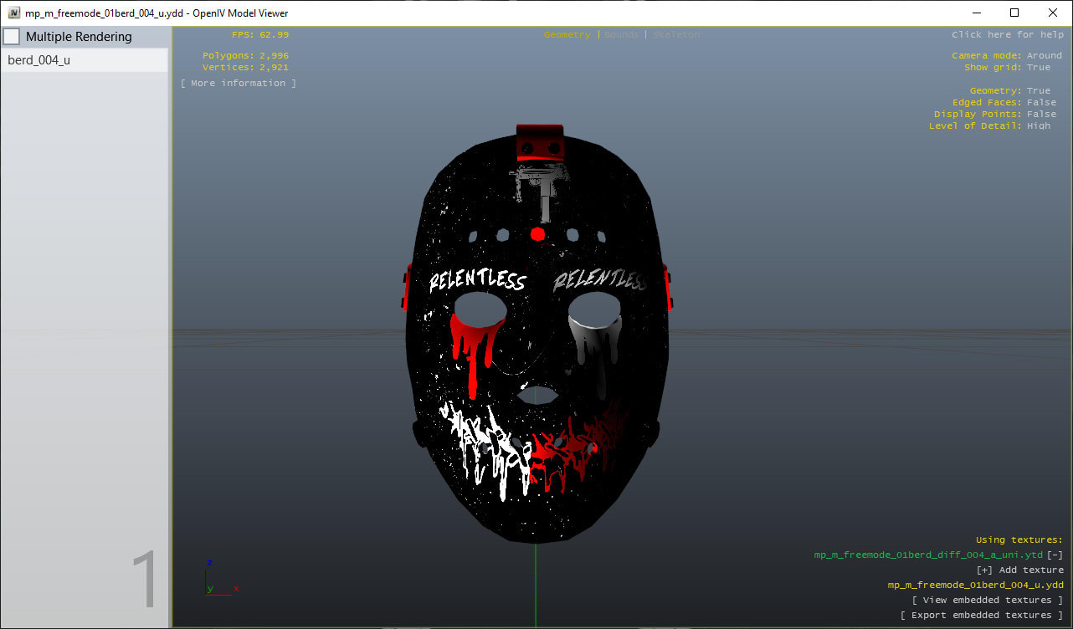Toggle Edged Faces False value
The image size is (1073, 629).
tap(1041, 102)
